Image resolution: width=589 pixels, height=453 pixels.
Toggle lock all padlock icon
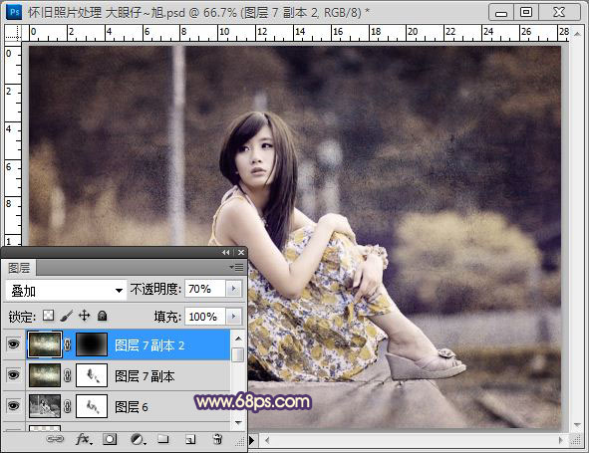point(102,316)
